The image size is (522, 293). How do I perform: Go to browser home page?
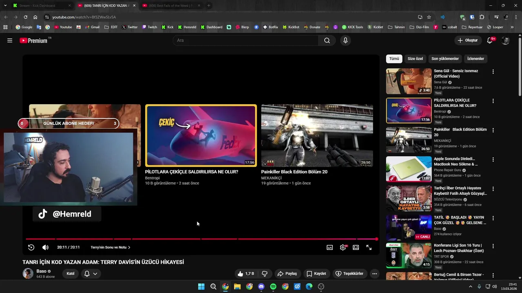tap(35, 17)
